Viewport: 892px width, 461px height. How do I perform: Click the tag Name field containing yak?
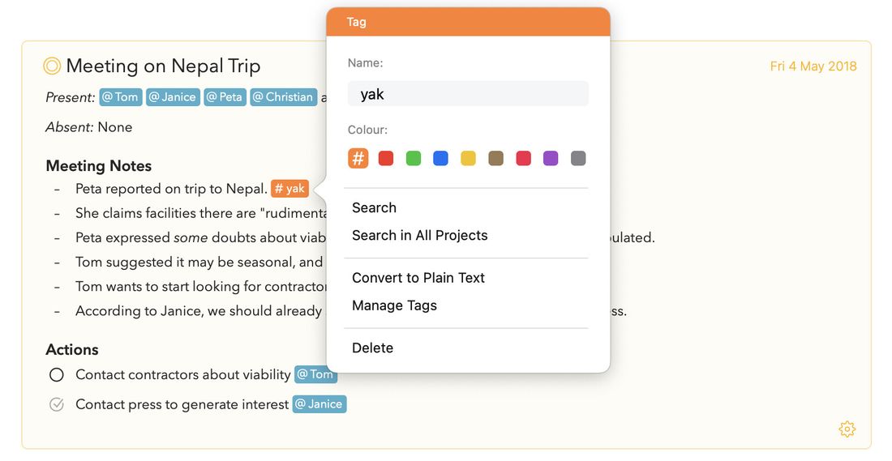[x=468, y=94]
